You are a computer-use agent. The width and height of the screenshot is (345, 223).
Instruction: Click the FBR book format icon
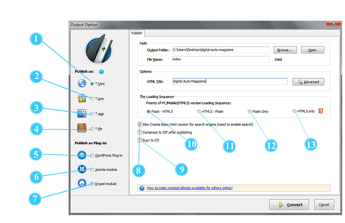82,129
